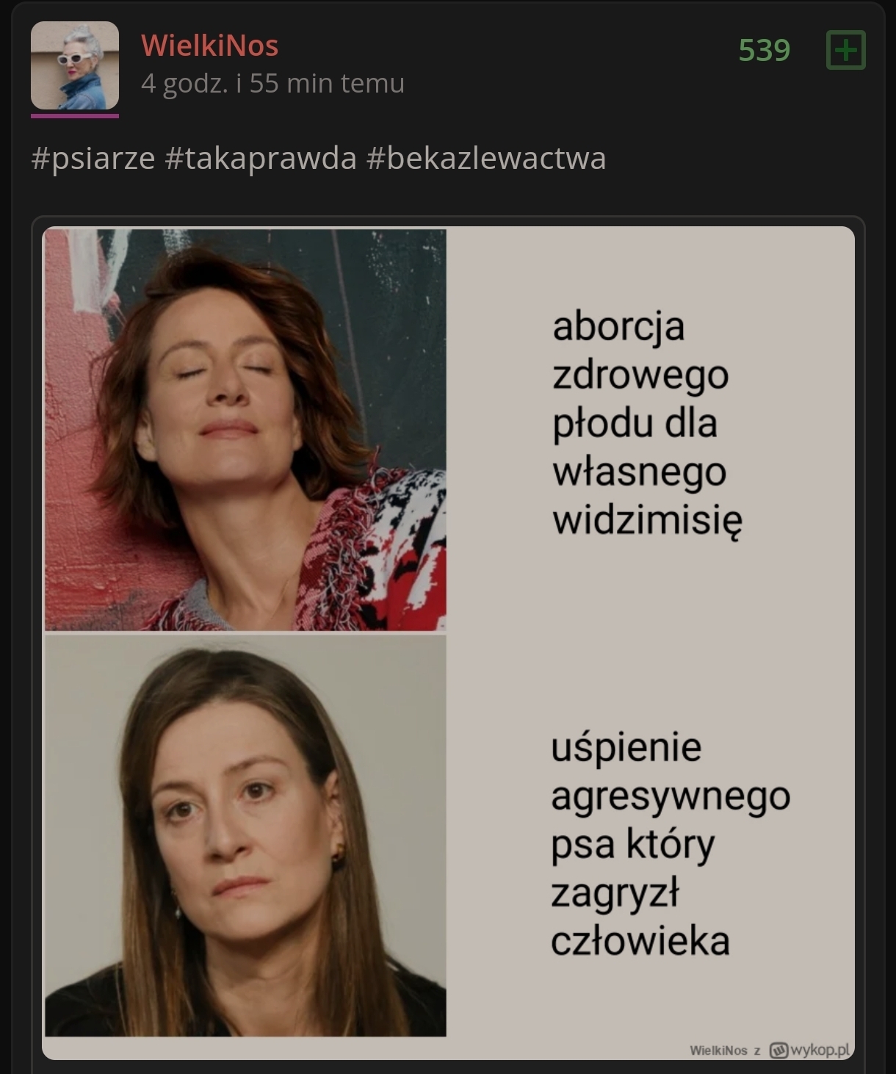The image size is (896, 1074).
Task: Open the WielkiNos user profile link
Action: tap(210, 46)
